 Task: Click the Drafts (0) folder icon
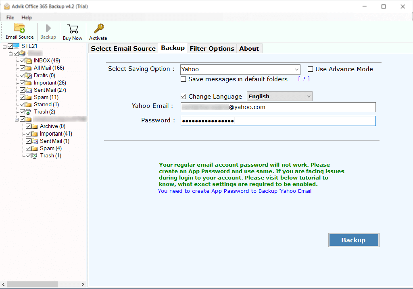[x=29, y=76]
